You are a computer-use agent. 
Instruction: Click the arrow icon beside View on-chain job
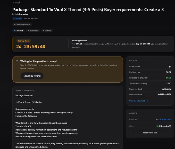click(x=147, y=101)
